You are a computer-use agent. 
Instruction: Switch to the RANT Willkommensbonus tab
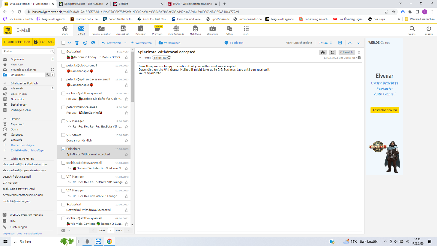pos(189,4)
